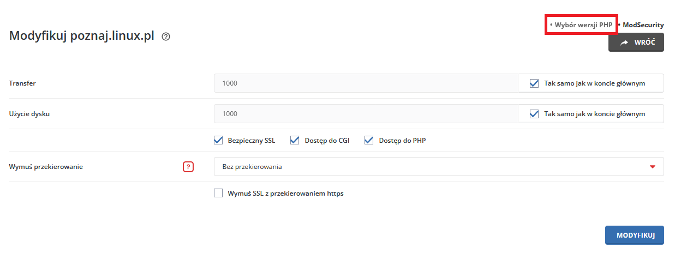
Task: Uncheck Transfer same as main account
Action: [534, 83]
